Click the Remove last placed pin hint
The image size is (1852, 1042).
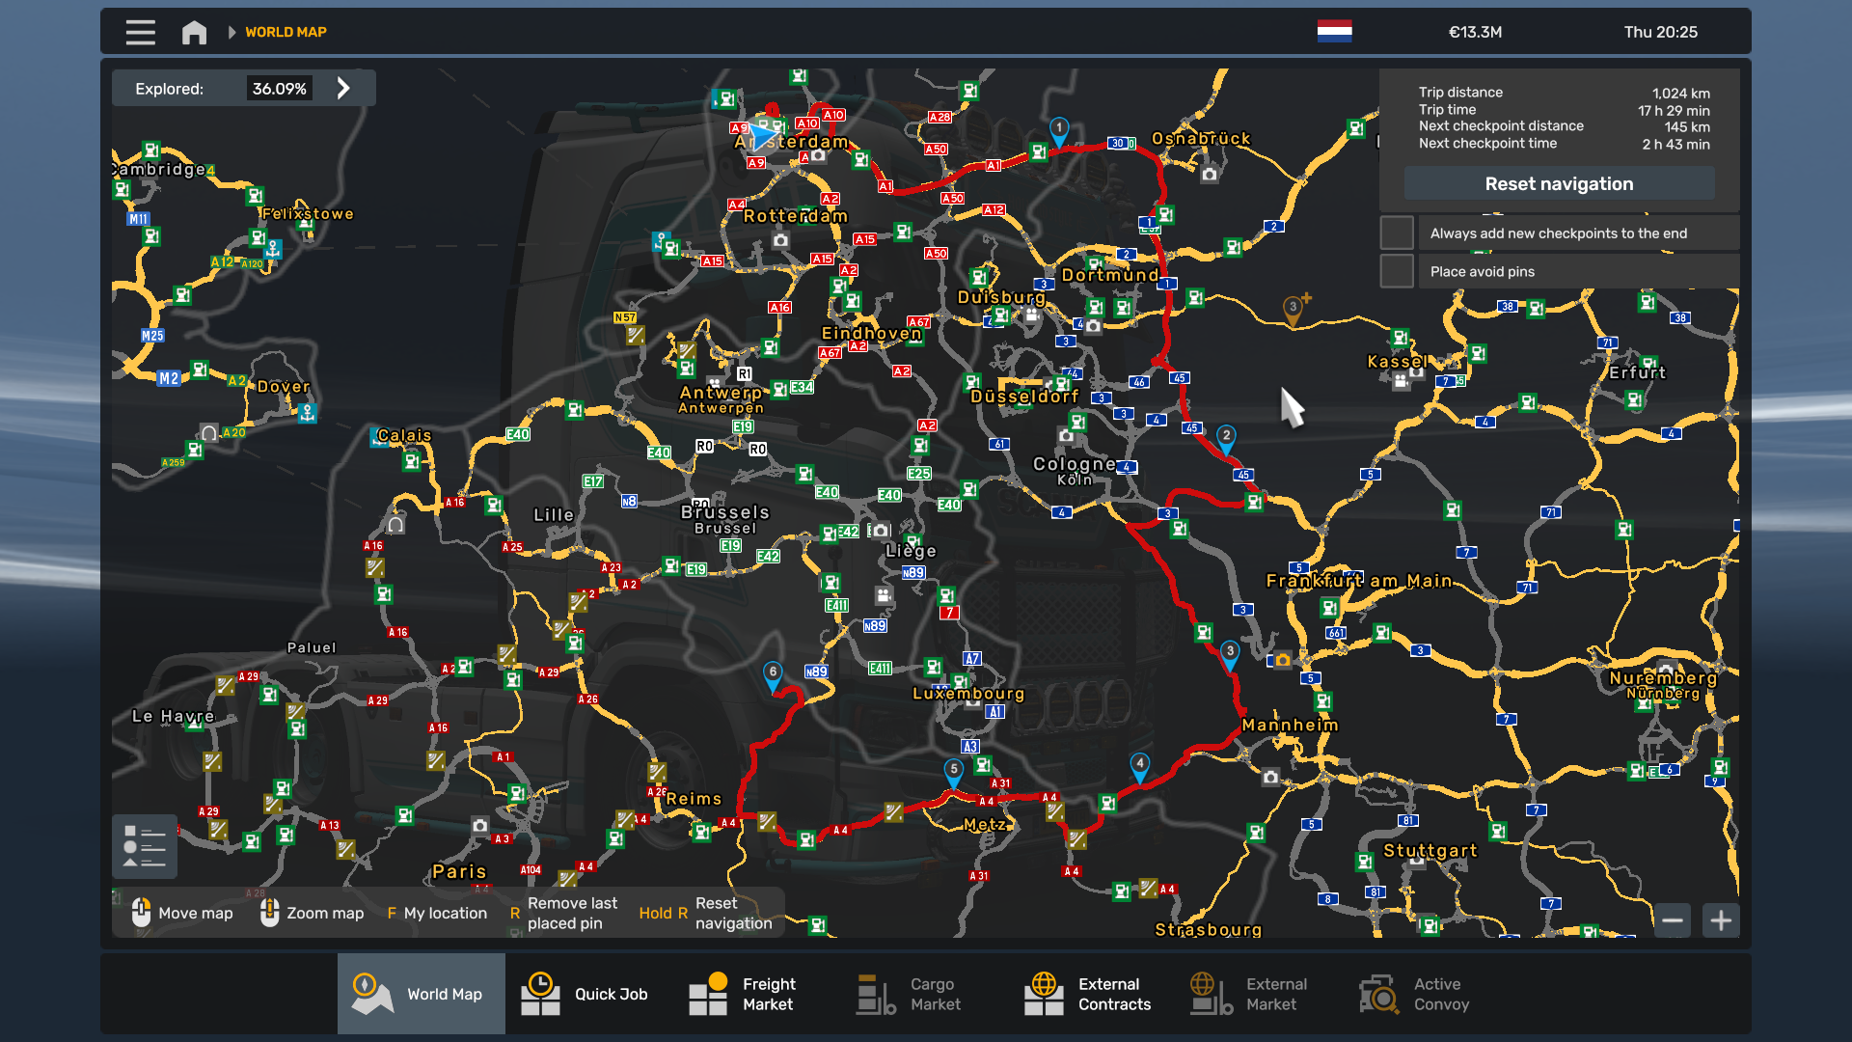click(x=564, y=913)
